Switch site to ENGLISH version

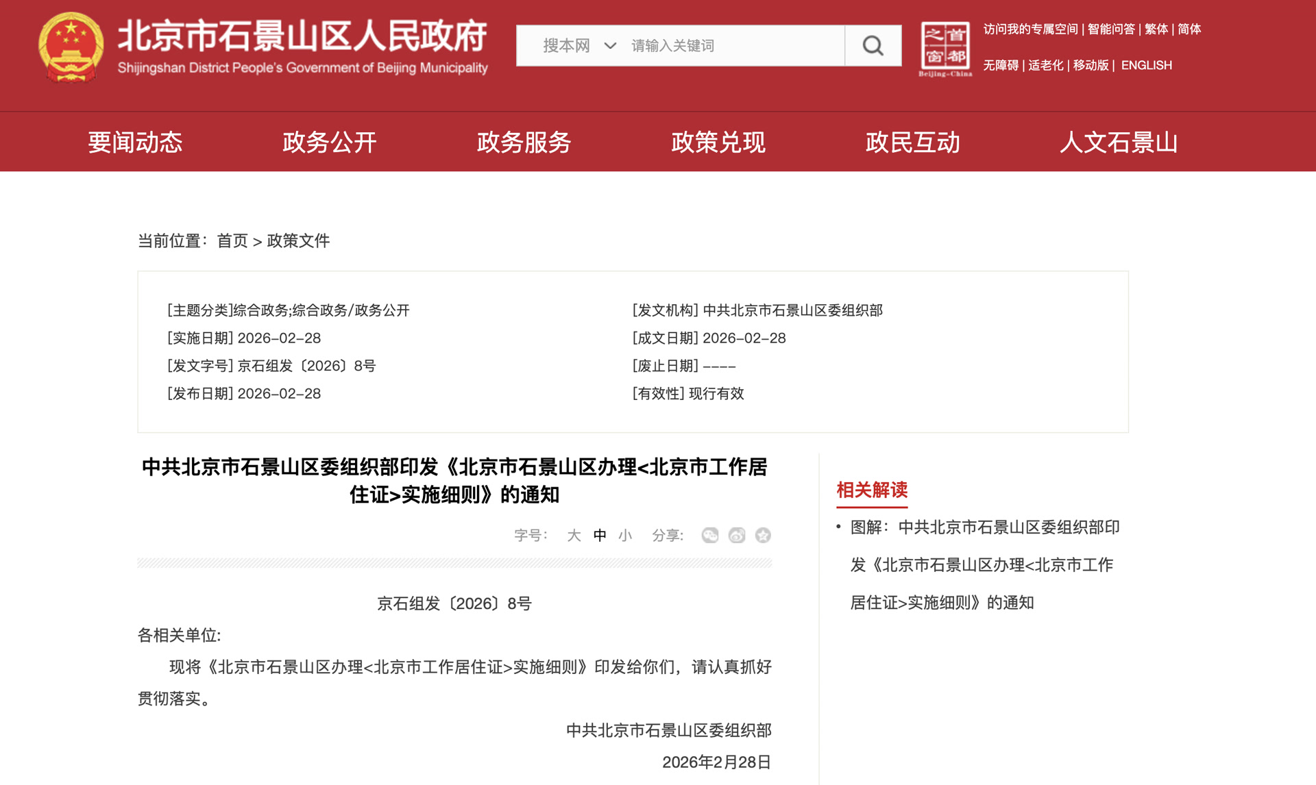pyautogui.click(x=1146, y=65)
